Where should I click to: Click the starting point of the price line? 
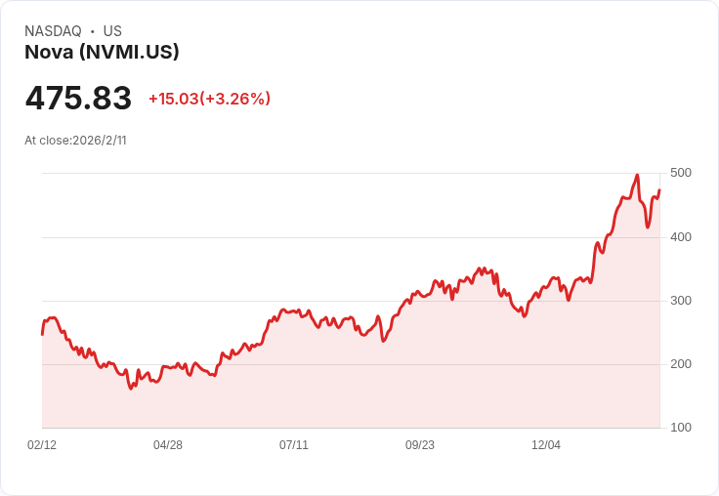coord(42,335)
